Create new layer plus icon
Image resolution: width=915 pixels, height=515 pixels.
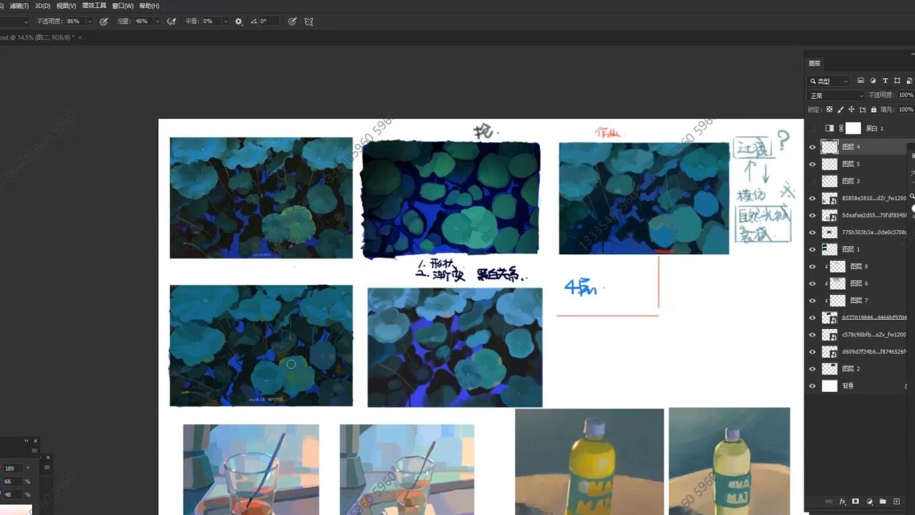click(897, 501)
